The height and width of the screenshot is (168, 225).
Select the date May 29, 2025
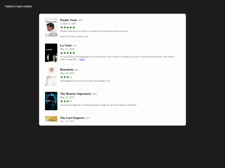coord(67,73)
